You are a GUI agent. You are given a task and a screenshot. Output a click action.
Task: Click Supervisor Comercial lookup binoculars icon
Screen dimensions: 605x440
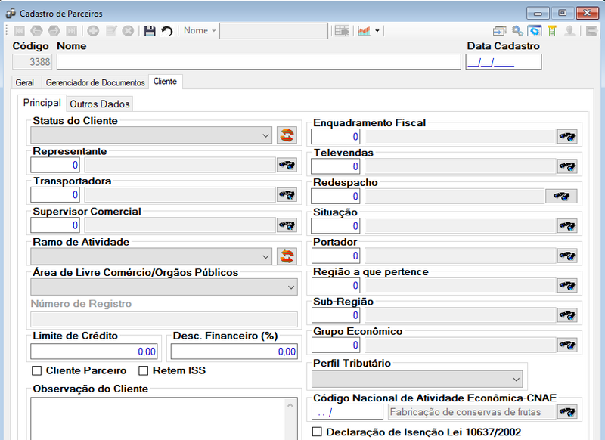coord(287,225)
